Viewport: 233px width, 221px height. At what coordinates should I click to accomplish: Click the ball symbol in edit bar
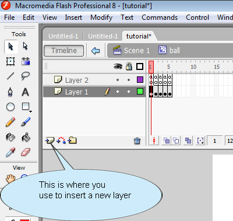[x=169, y=50]
